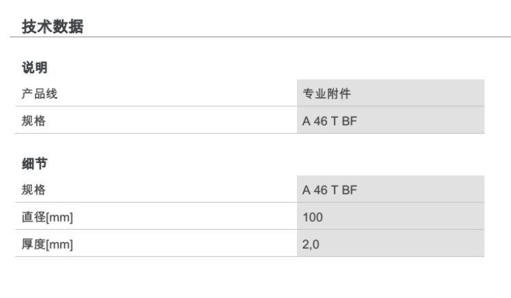Click the [mm] unit in the 直径 label
The height and width of the screenshot is (298, 511).
point(59,217)
